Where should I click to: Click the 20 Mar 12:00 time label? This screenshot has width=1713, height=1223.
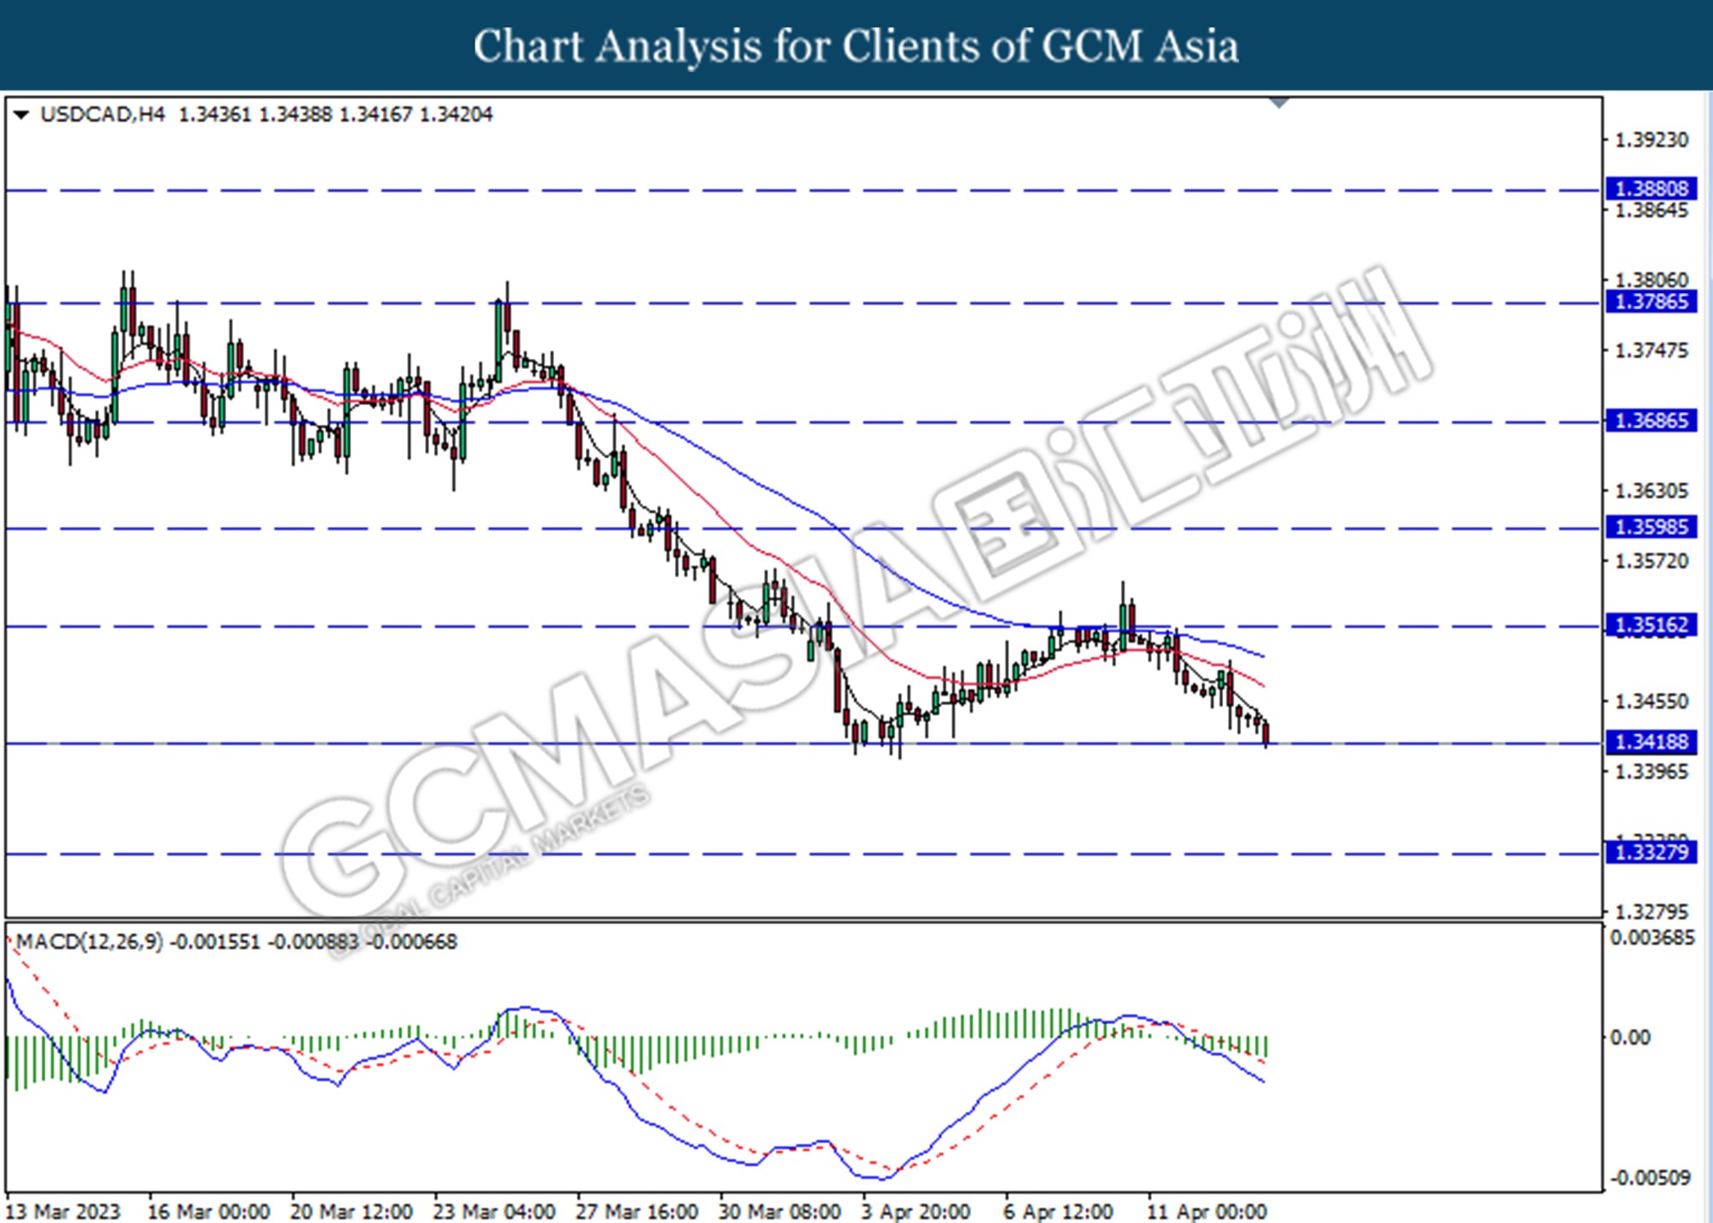click(351, 1212)
